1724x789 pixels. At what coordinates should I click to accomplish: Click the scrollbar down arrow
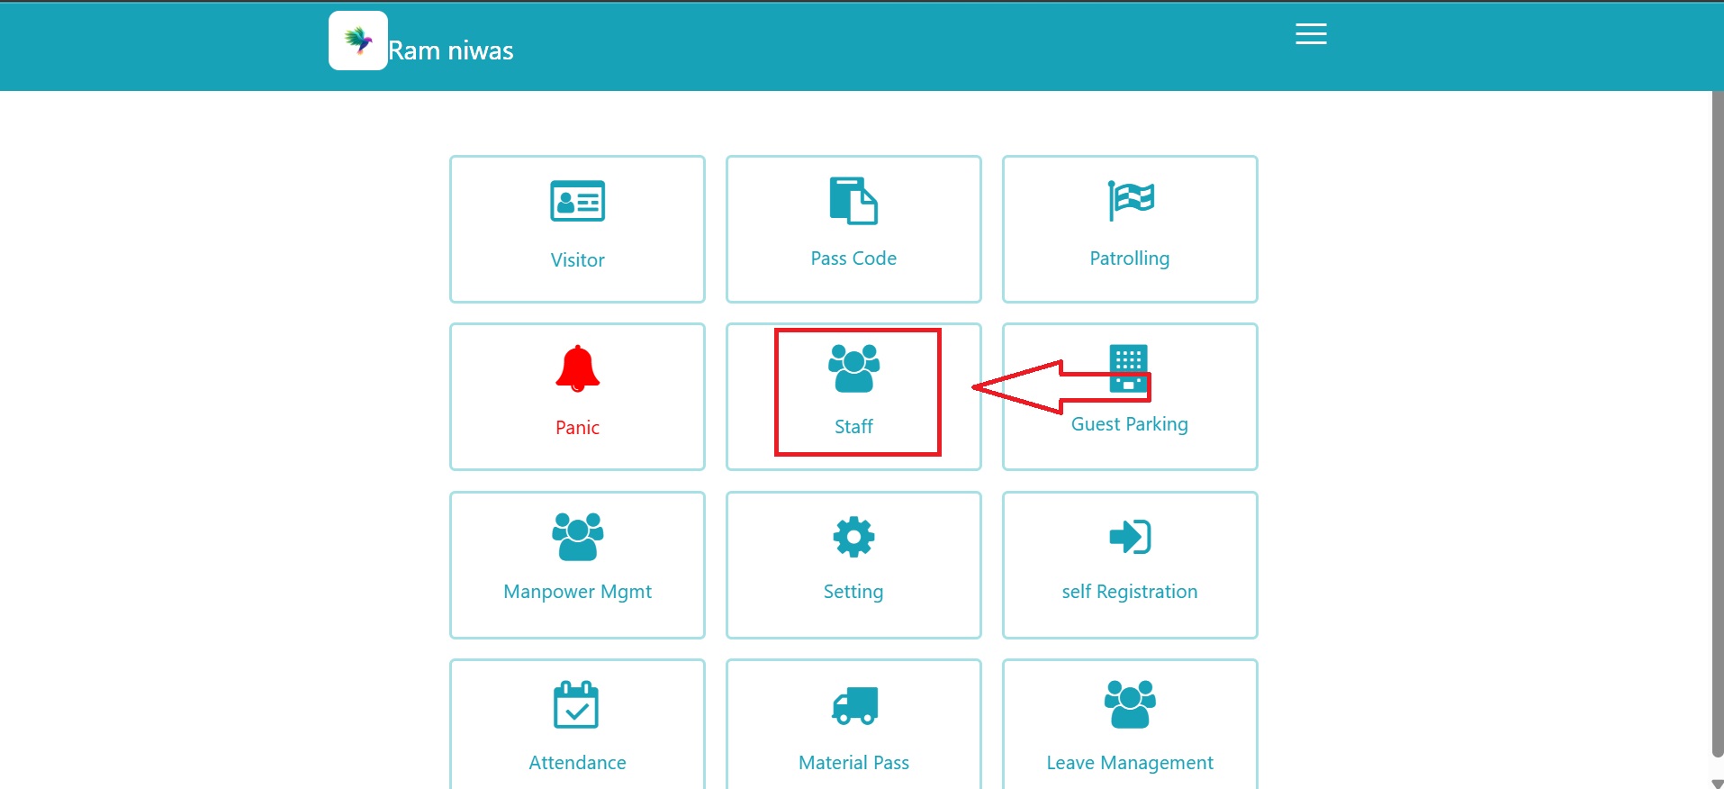1717,783
